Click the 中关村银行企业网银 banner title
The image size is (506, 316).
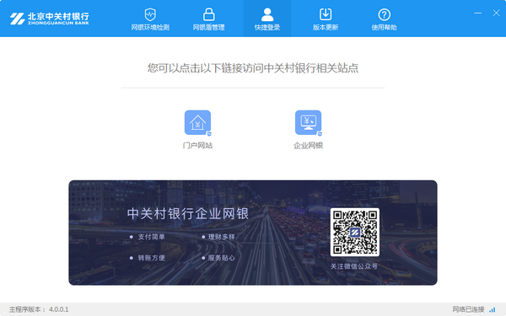pyautogui.click(x=188, y=213)
